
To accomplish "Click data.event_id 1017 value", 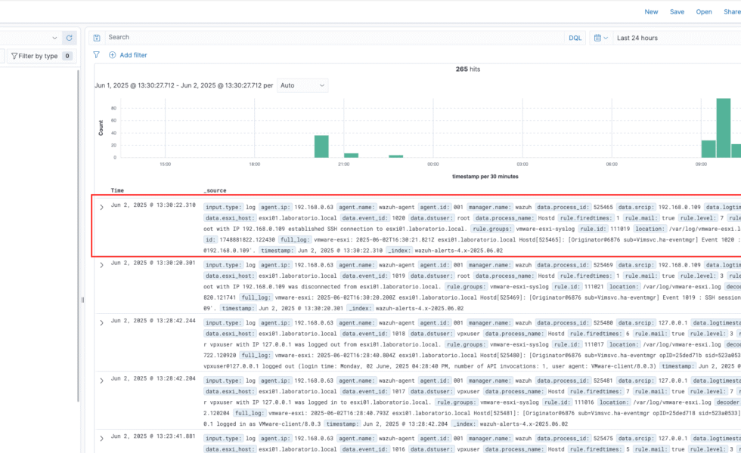I will (398, 392).
